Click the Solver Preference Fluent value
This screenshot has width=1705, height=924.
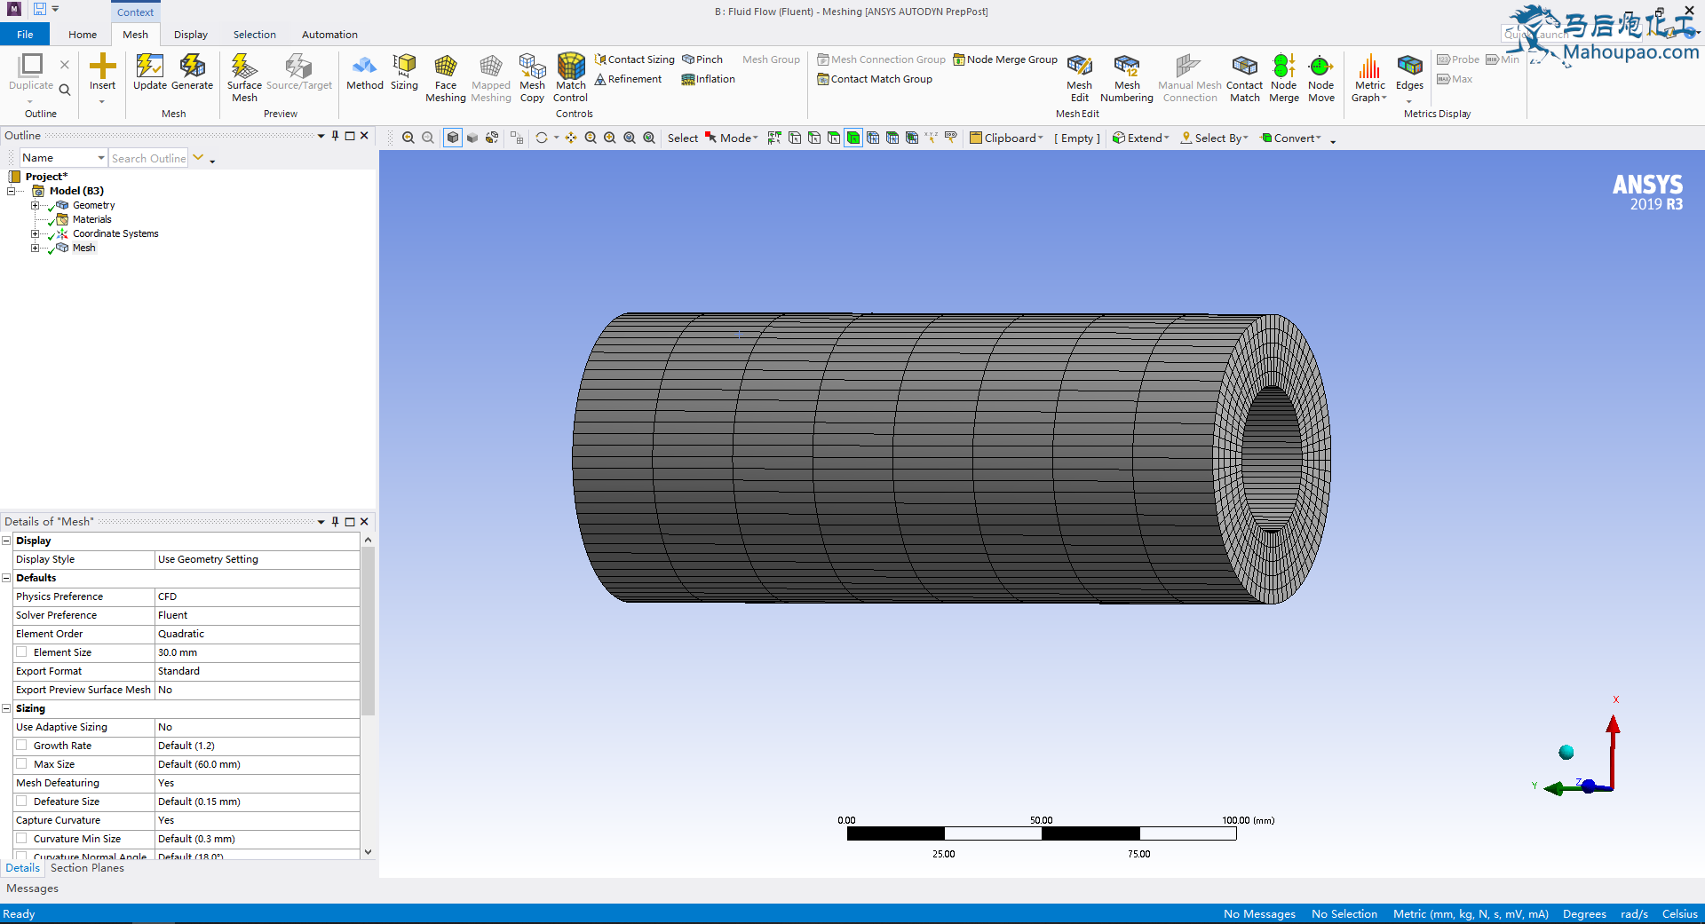[258, 615]
